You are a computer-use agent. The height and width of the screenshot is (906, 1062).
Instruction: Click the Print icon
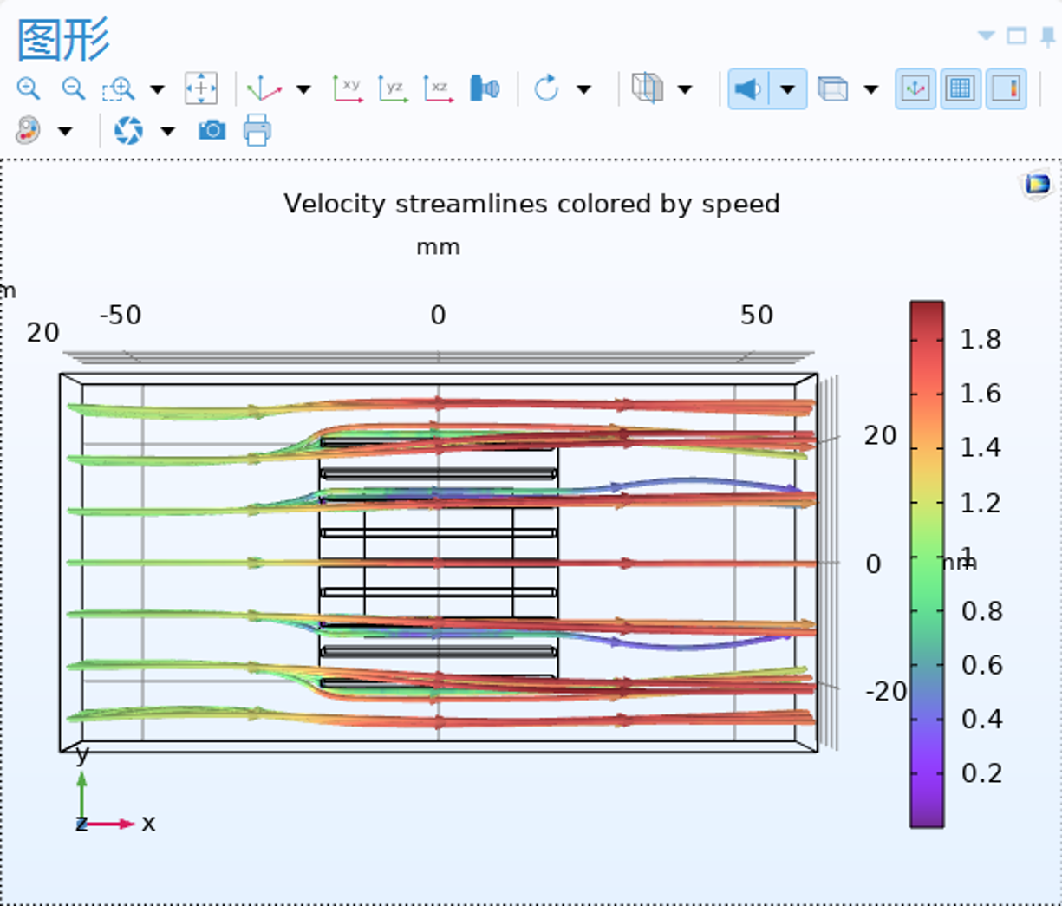click(x=257, y=131)
